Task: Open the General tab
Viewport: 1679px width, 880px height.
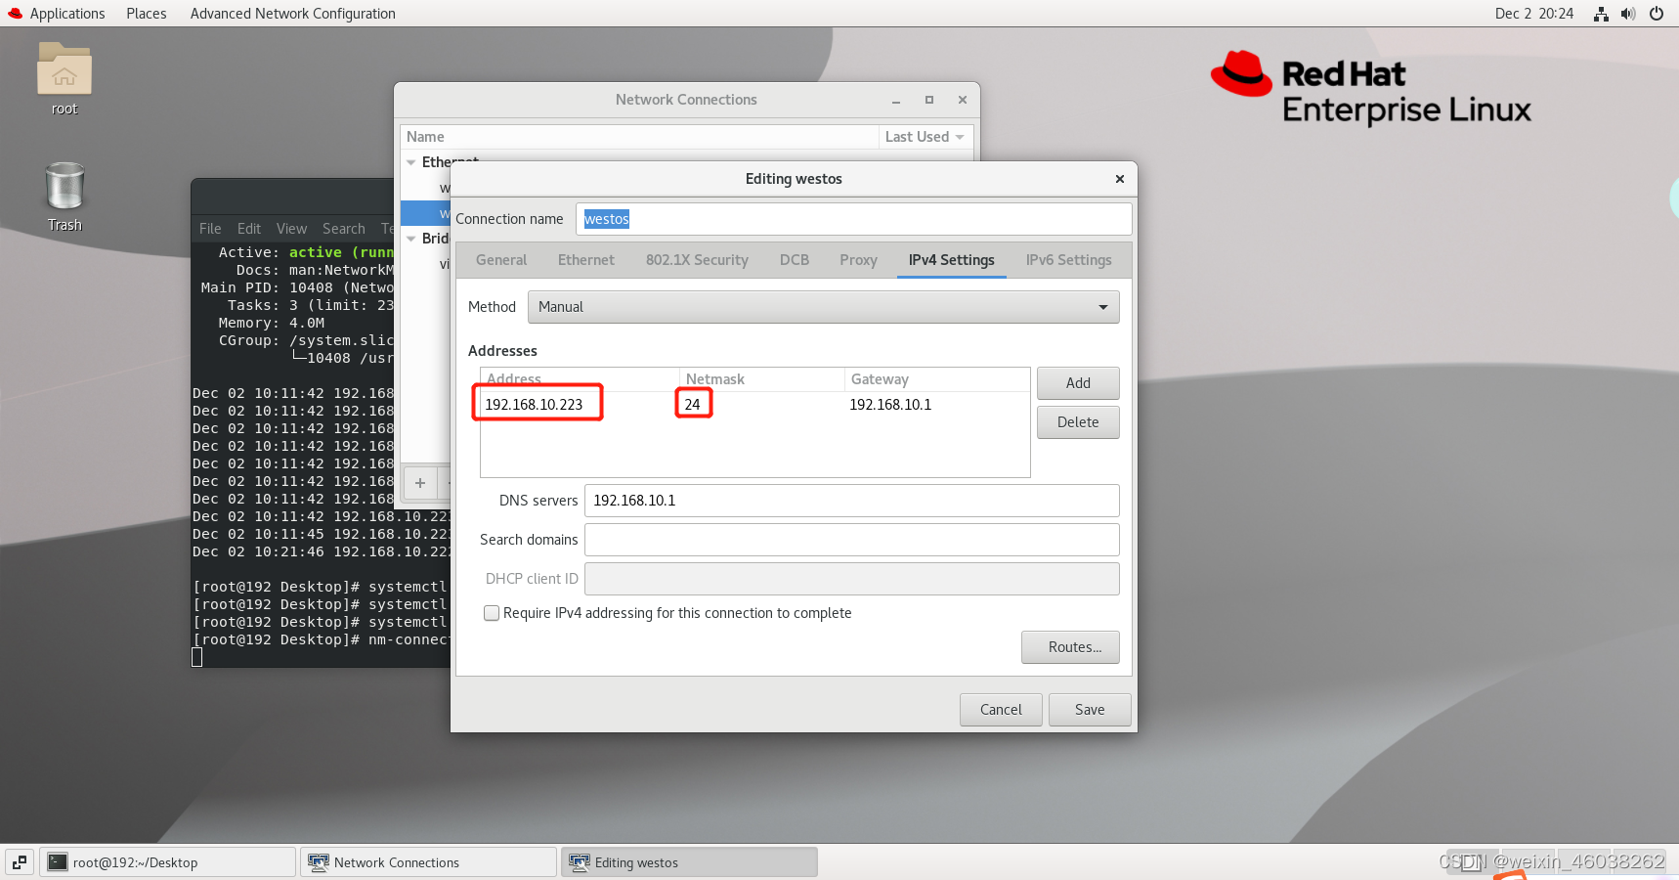Action: click(x=501, y=260)
